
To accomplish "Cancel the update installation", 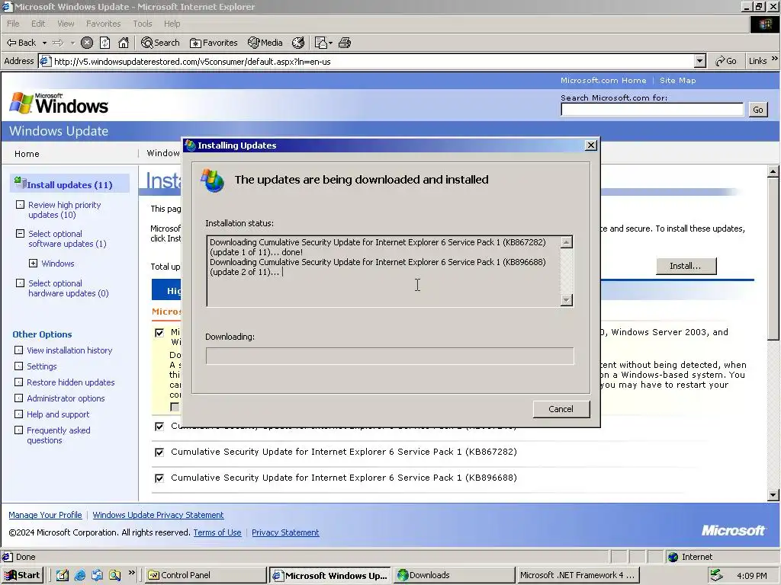I will [561, 409].
